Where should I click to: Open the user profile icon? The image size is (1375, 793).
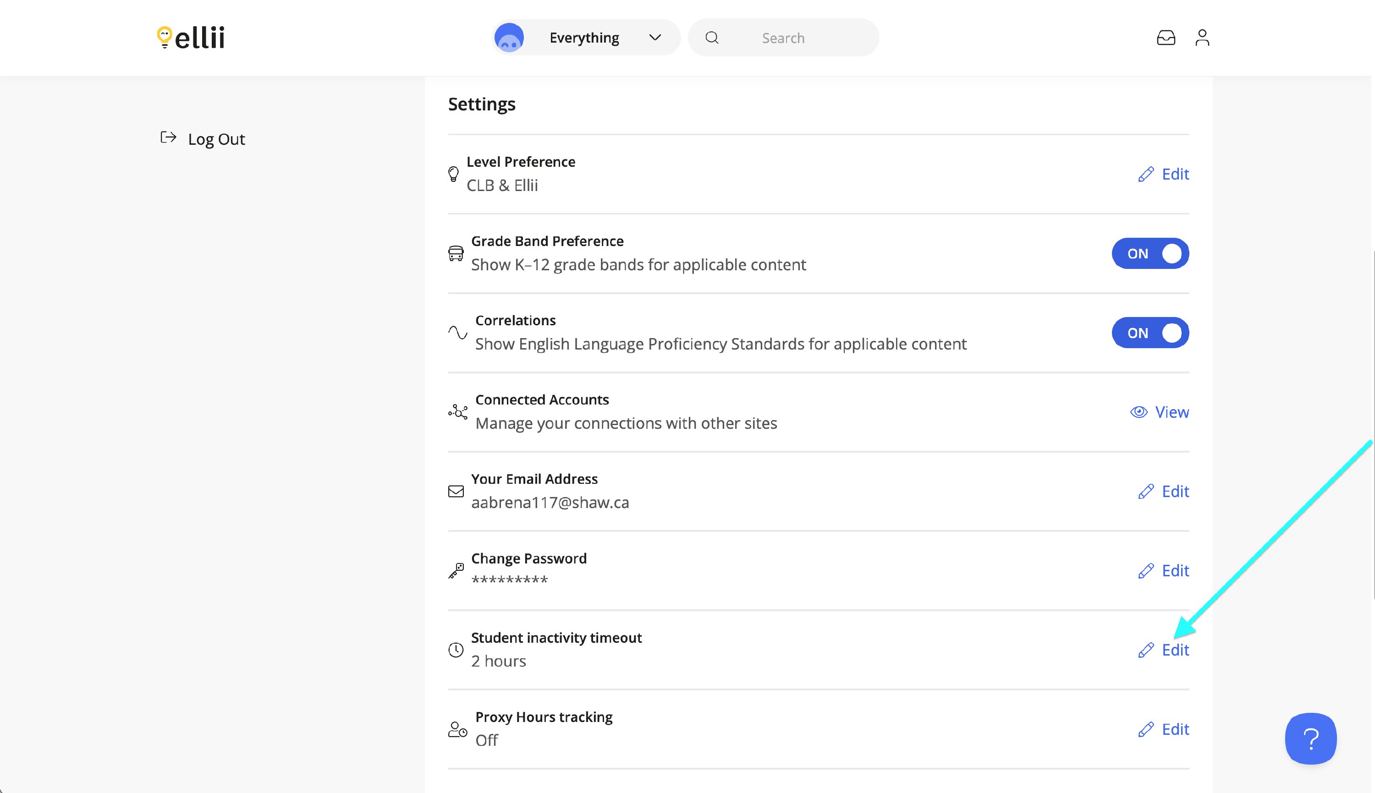[x=1202, y=38]
